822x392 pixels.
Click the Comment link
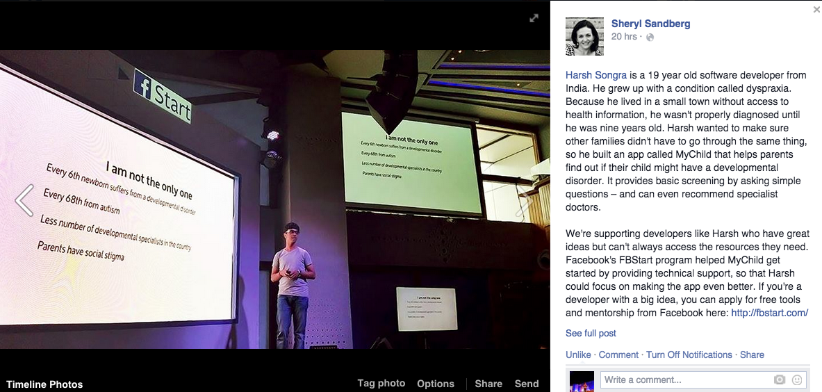click(618, 354)
